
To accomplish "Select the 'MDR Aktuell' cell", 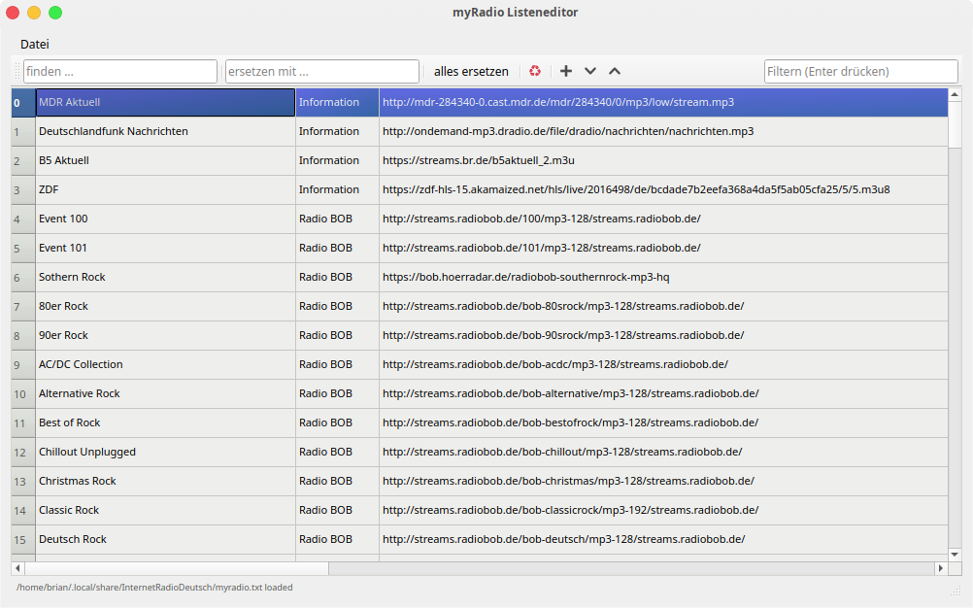I will coord(166,102).
